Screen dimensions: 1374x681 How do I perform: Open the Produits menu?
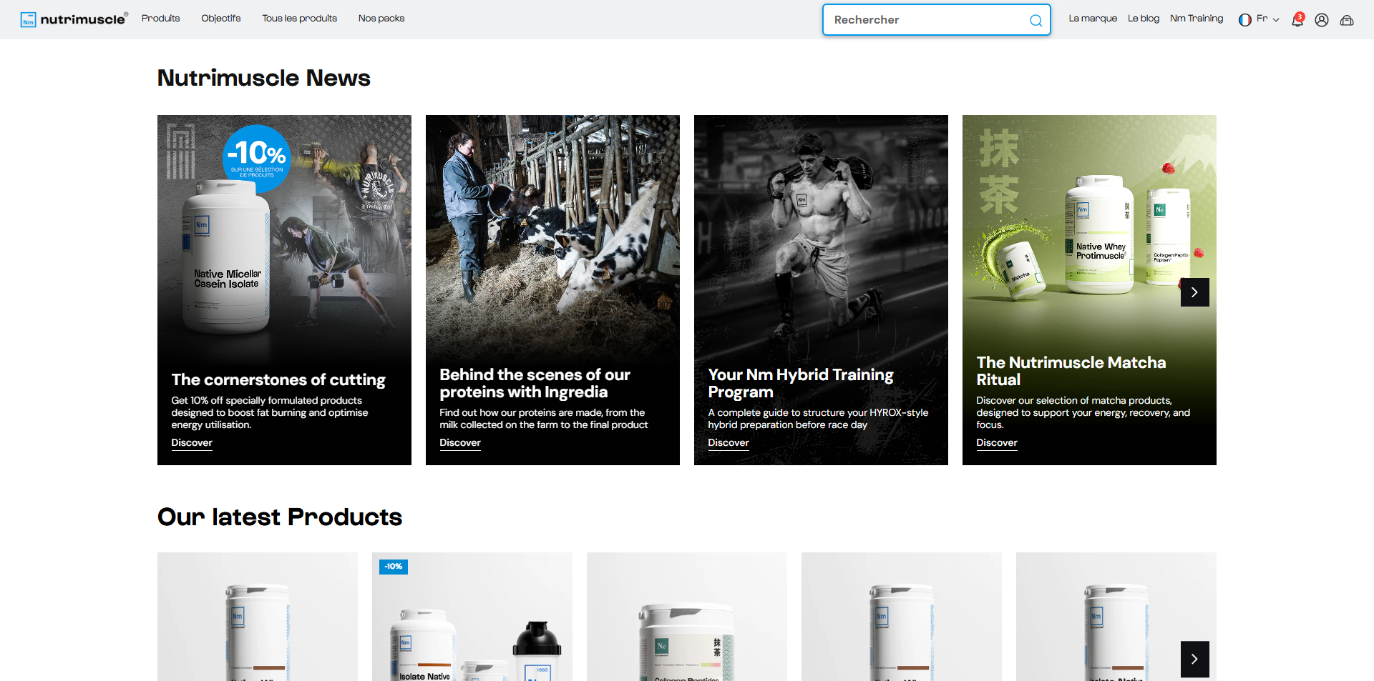coord(160,19)
